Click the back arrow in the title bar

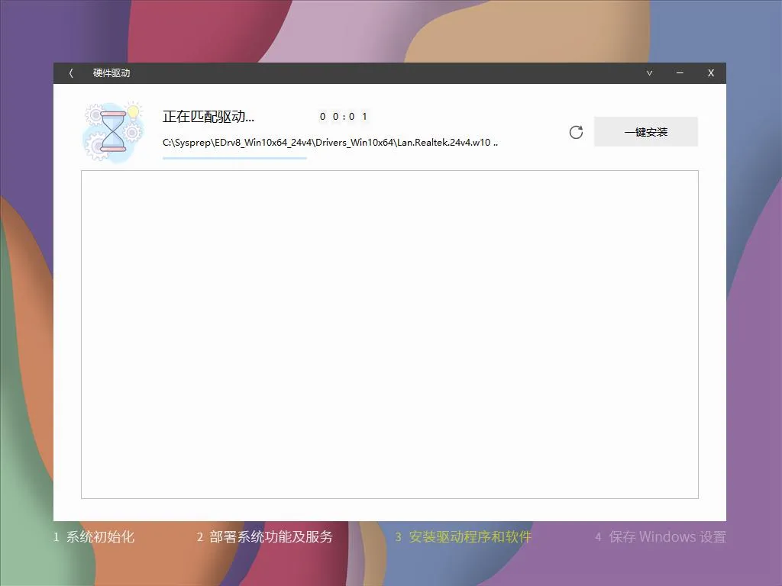pos(69,72)
